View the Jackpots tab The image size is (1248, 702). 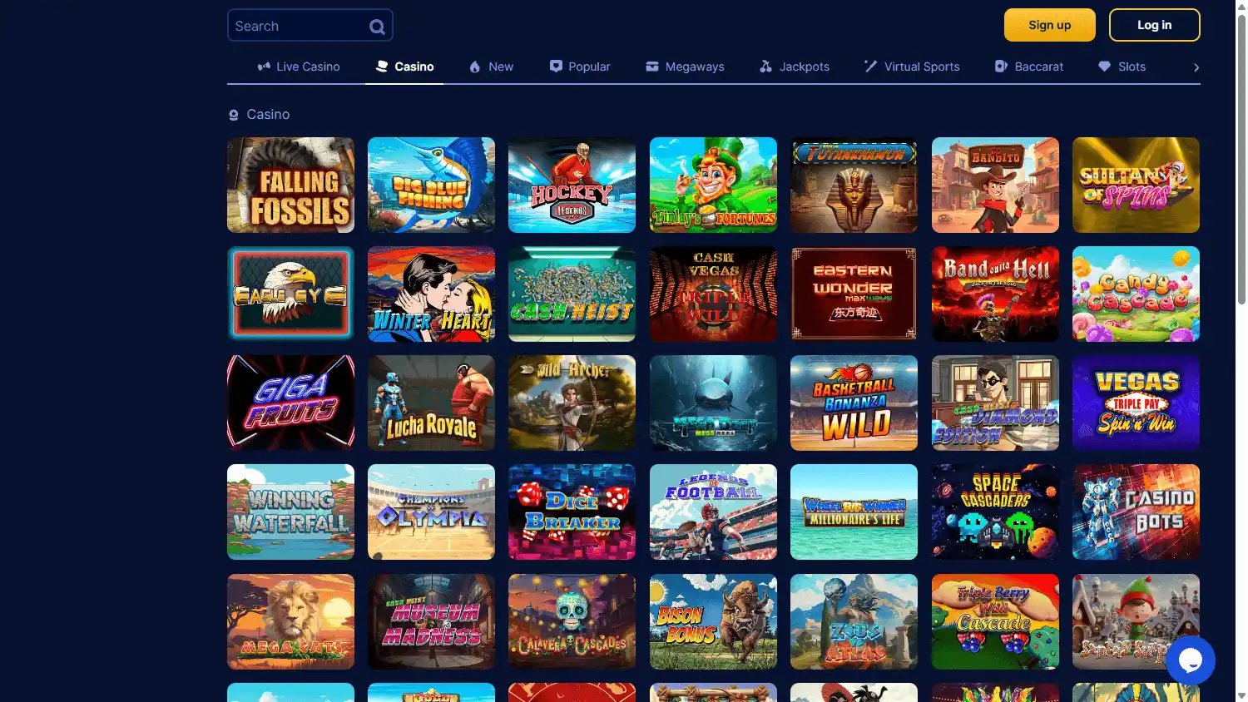(x=795, y=67)
